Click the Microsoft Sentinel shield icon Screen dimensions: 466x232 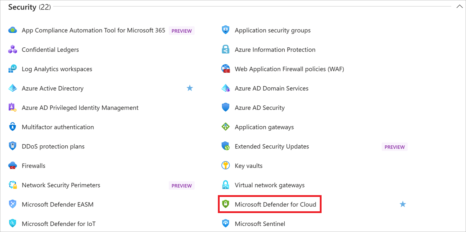tap(226, 223)
